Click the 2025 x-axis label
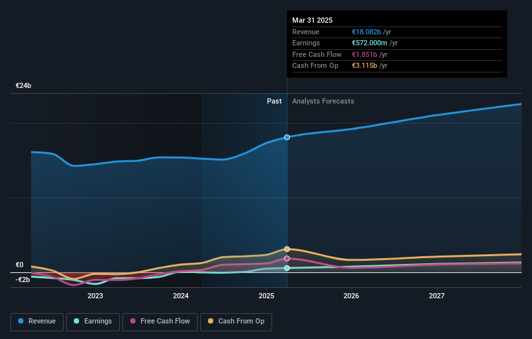The height and width of the screenshot is (339, 532). coord(266,296)
